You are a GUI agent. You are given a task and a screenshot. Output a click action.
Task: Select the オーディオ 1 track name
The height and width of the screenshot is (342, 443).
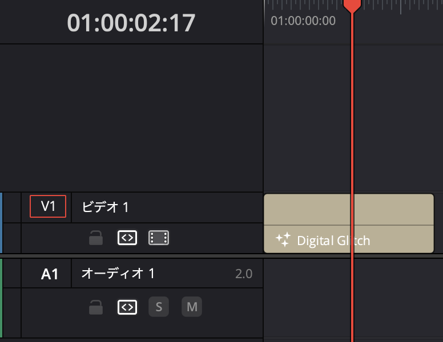pos(118,274)
